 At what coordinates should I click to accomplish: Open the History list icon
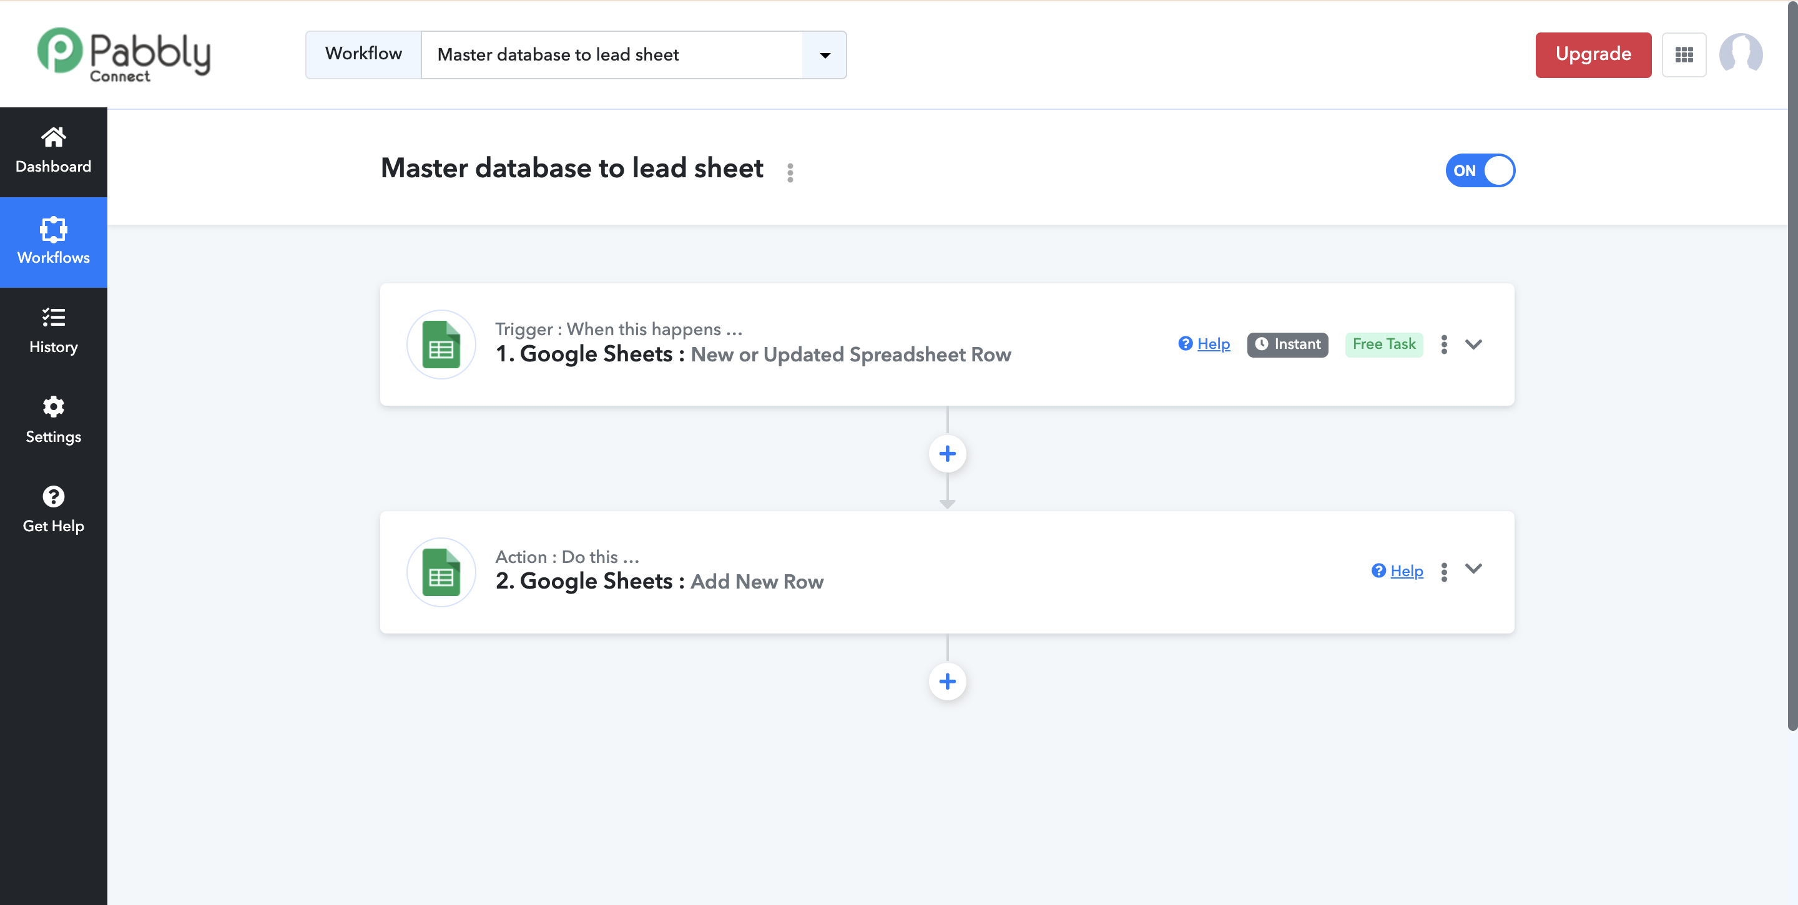tap(53, 318)
